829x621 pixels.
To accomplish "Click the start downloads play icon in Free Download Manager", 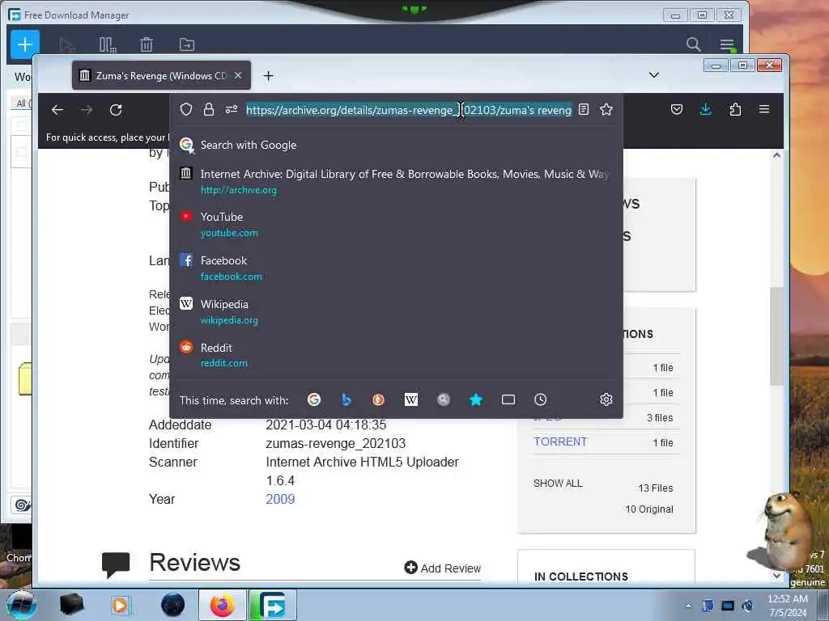I will 66,45.
